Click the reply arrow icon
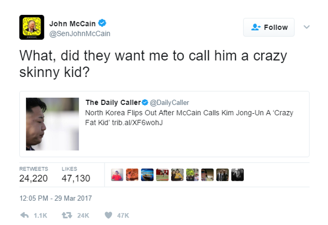This screenshot has height=225, width=328. pos(24,215)
